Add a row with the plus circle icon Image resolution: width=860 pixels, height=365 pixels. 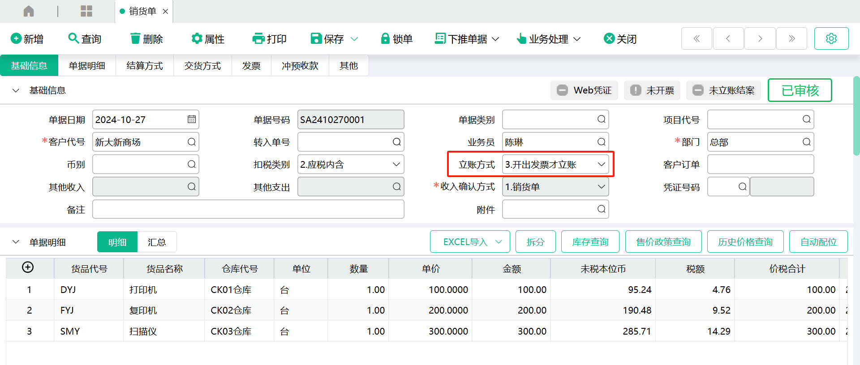tap(28, 267)
